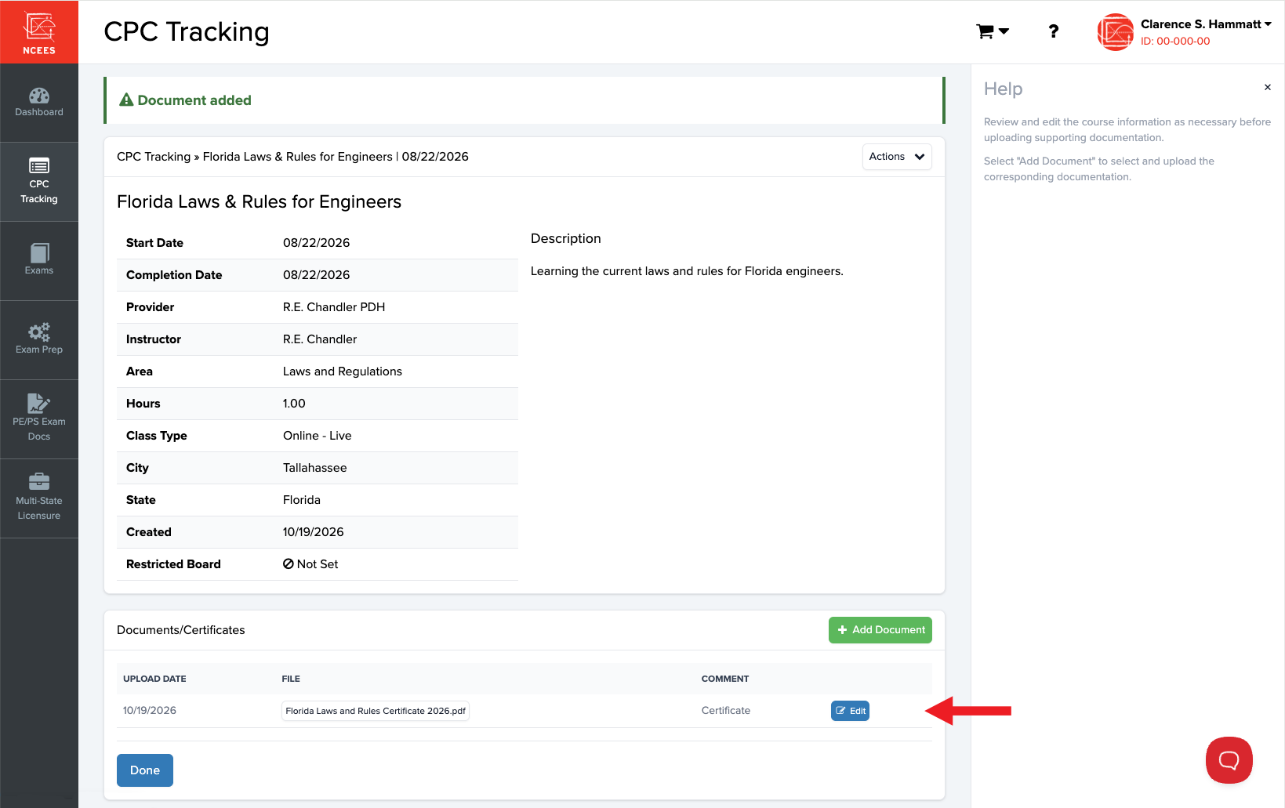The image size is (1285, 808).
Task: Click the Laws and Regulations area value
Action: click(x=343, y=371)
